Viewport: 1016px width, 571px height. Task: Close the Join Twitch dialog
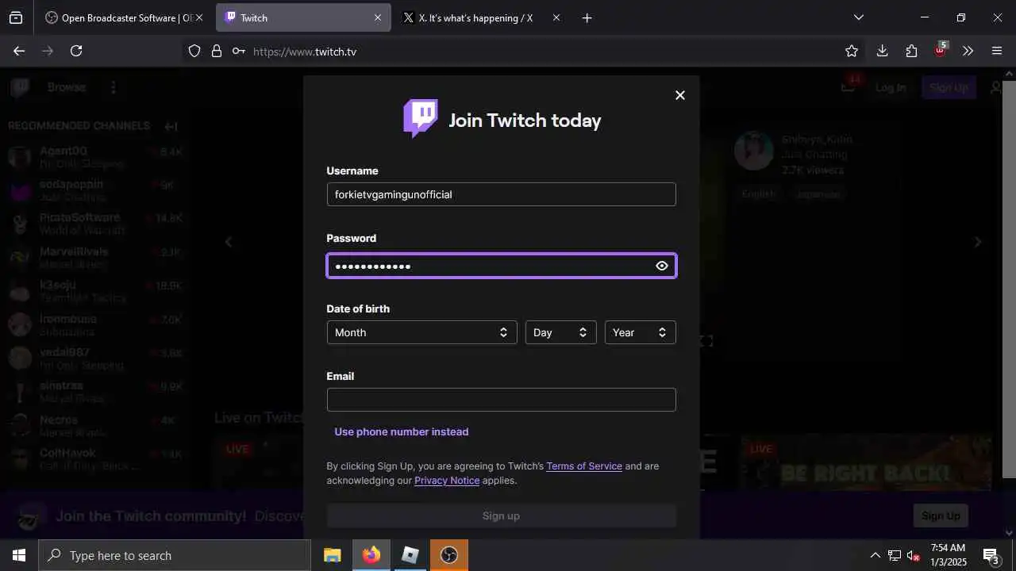coord(679,95)
